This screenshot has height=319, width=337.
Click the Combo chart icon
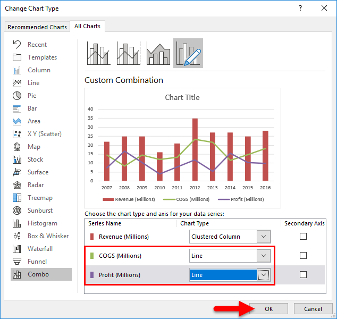(17, 274)
